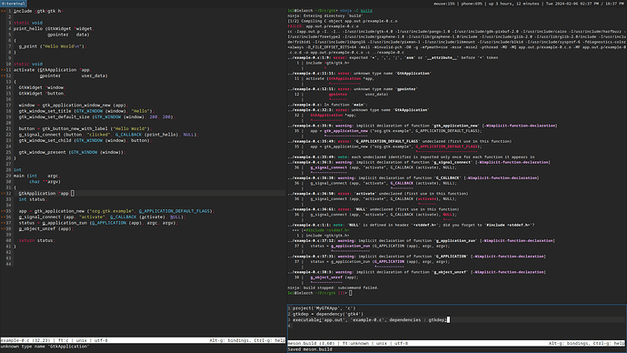This screenshot has height=353, width=627.
Task: Click the utf-8 encoding indicator for example-0.c
Action: point(101,340)
